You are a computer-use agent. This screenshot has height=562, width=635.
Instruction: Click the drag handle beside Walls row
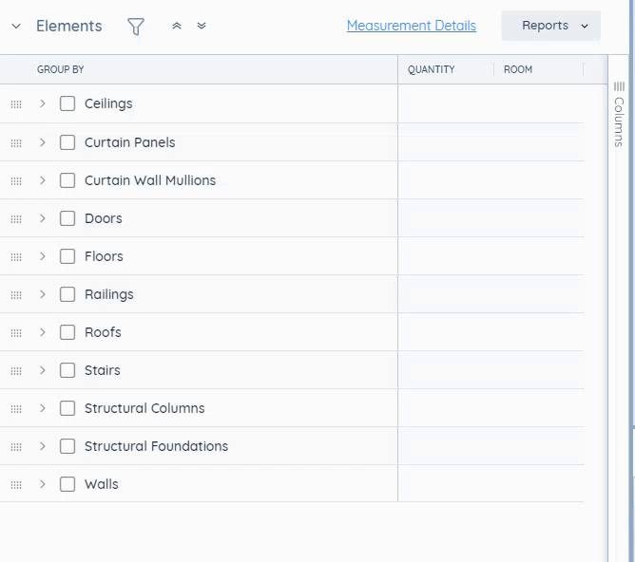(16, 485)
